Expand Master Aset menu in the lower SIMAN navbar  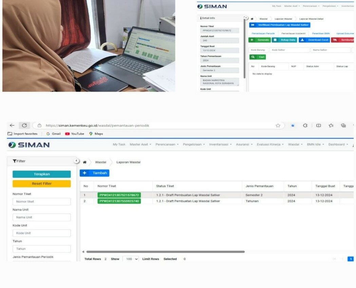click(140, 144)
